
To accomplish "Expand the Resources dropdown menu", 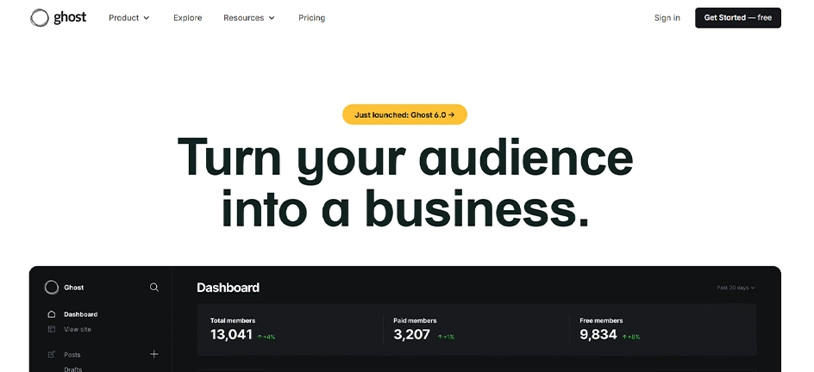I will coord(249,17).
